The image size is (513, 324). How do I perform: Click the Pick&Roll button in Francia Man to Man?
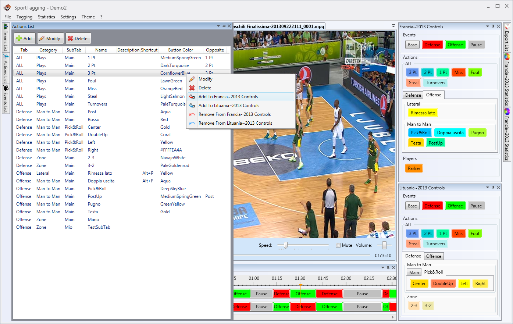pos(420,133)
